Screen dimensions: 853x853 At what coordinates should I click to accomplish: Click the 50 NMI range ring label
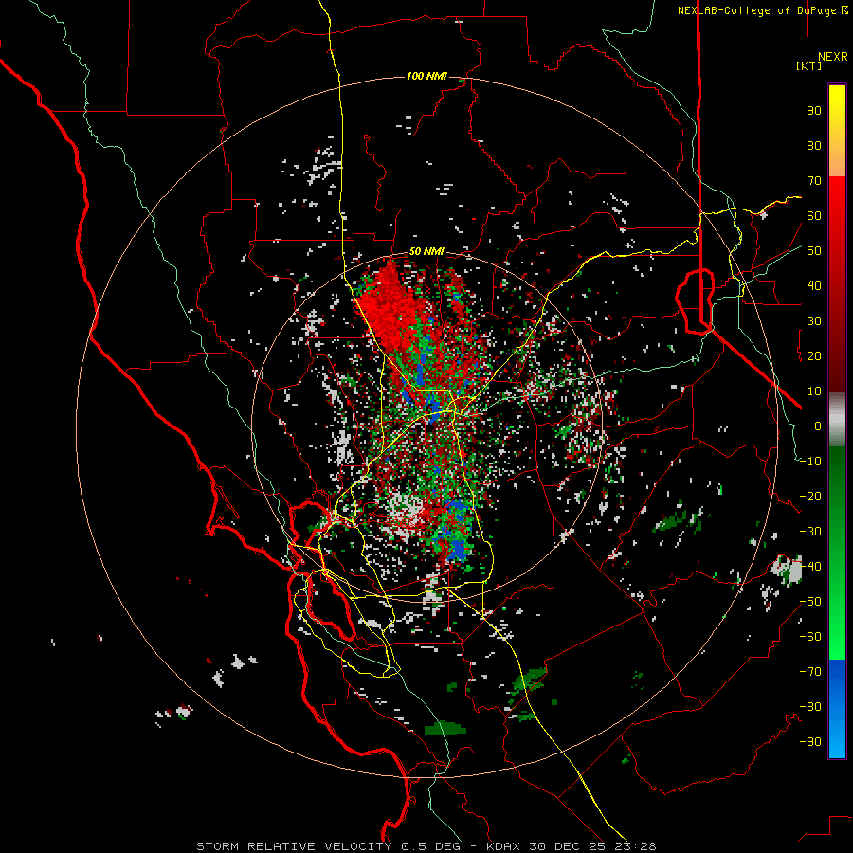pos(426,251)
